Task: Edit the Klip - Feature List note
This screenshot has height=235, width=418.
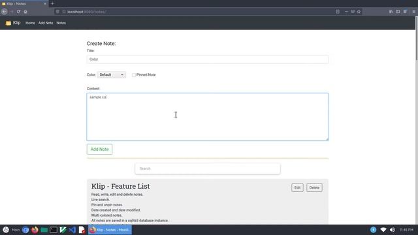Action: (x=297, y=187)
